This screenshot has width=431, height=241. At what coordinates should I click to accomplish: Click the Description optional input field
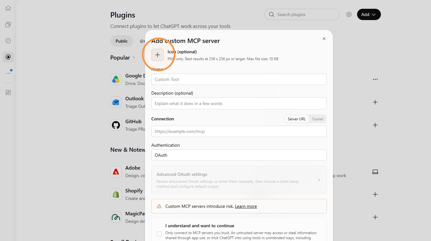coord(239,103)
